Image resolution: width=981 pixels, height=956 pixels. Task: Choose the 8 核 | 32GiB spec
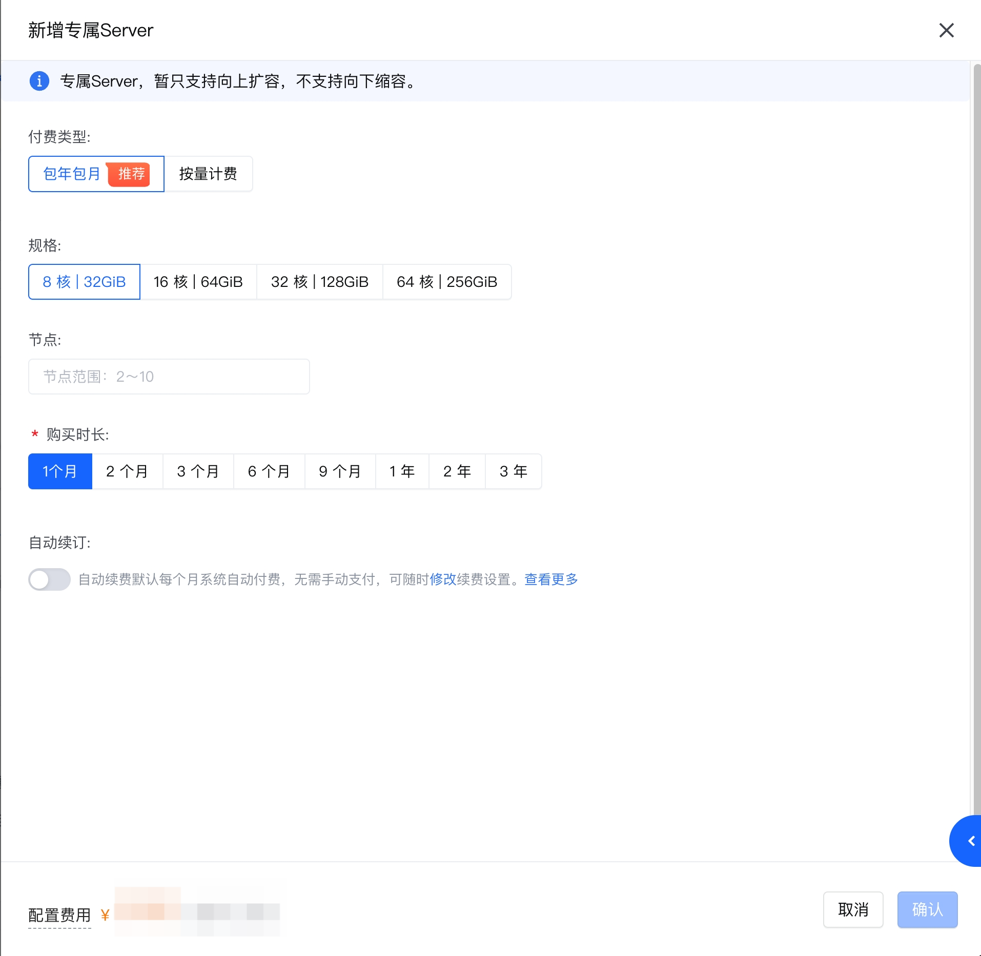[84, 282]
